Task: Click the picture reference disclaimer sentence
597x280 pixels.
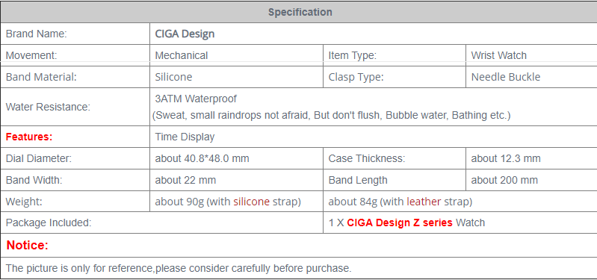Action: click(179, 268)
